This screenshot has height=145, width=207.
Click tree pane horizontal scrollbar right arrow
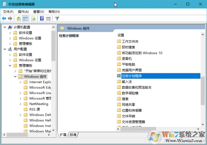click(49, 135)
